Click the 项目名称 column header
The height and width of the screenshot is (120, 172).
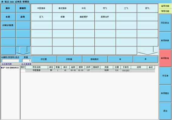37,67
